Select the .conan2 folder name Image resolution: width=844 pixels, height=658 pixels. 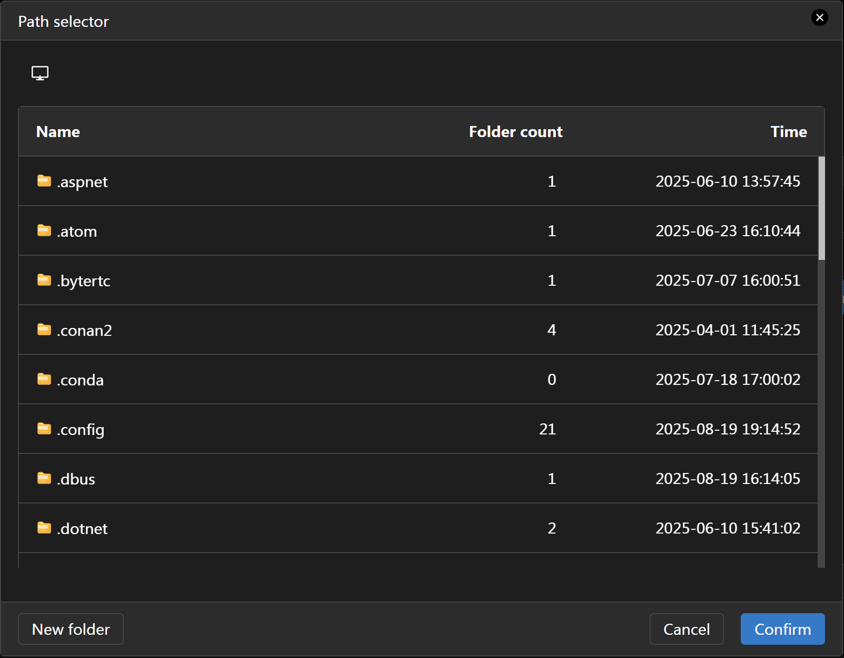84,331
